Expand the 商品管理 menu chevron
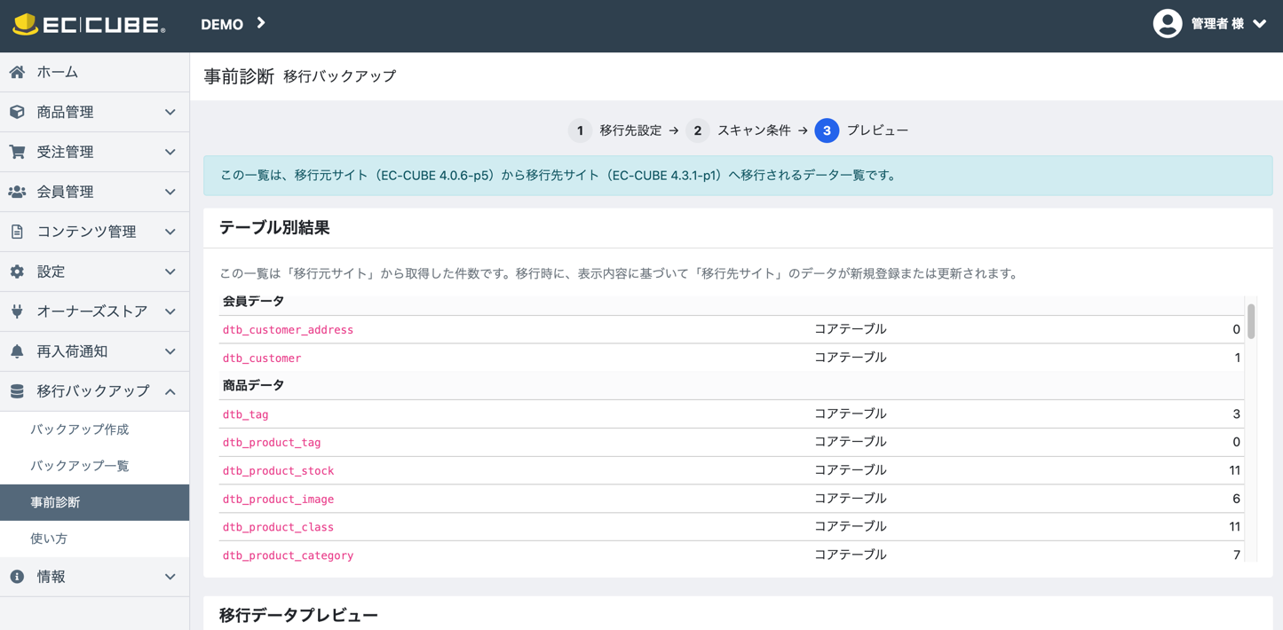 (x=170, y=113)
